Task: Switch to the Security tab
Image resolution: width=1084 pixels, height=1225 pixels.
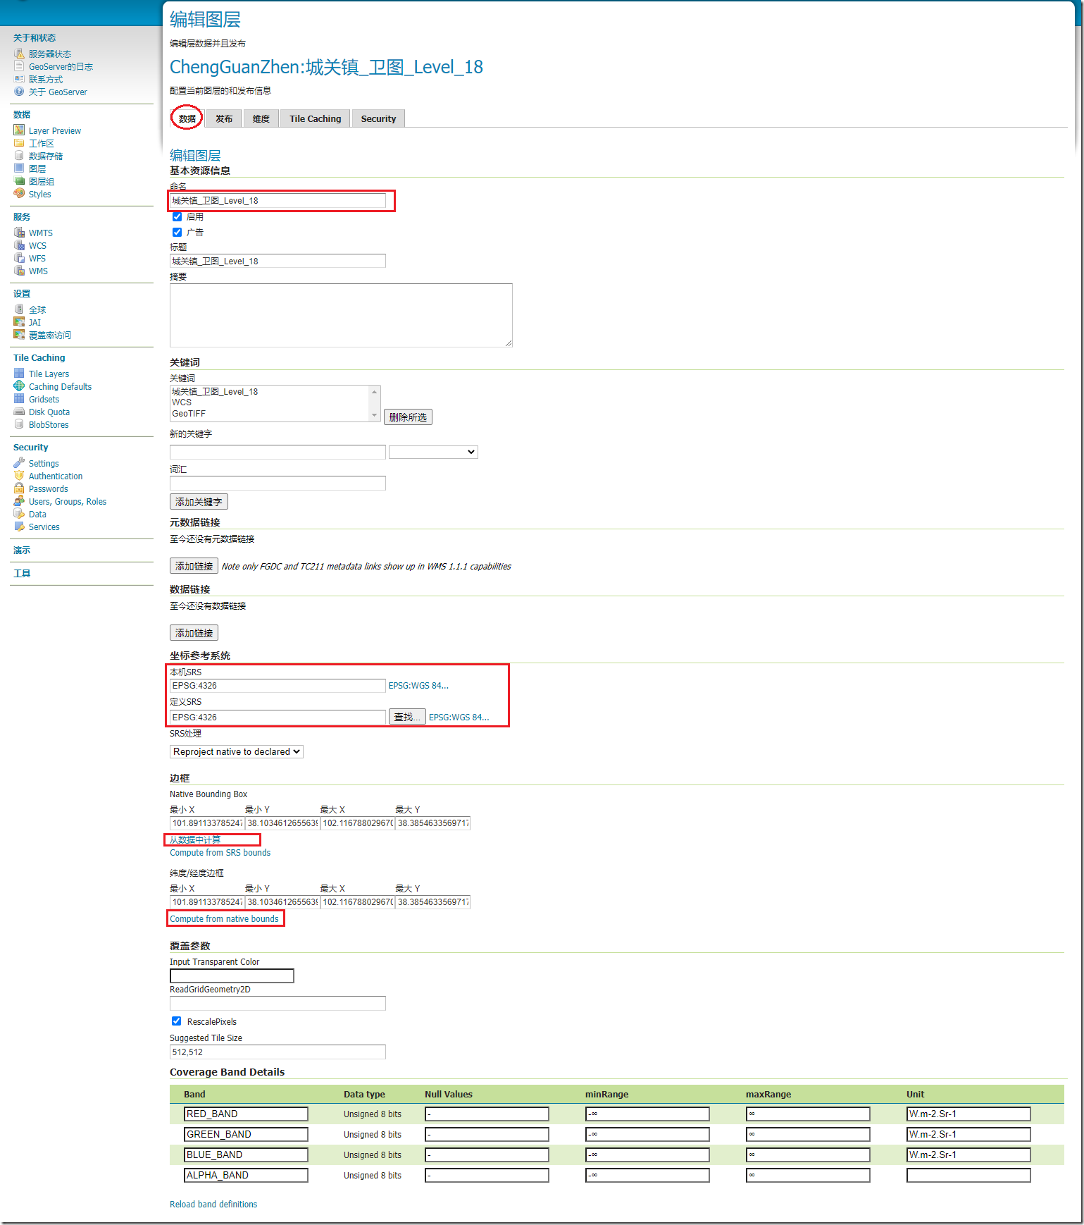Action: pyautogui.click(x=378, y=118)
